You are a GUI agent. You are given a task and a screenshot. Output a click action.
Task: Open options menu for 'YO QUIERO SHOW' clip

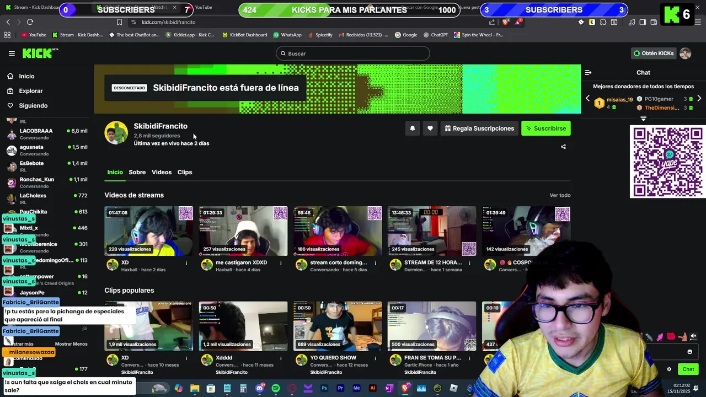coord(375,358)
